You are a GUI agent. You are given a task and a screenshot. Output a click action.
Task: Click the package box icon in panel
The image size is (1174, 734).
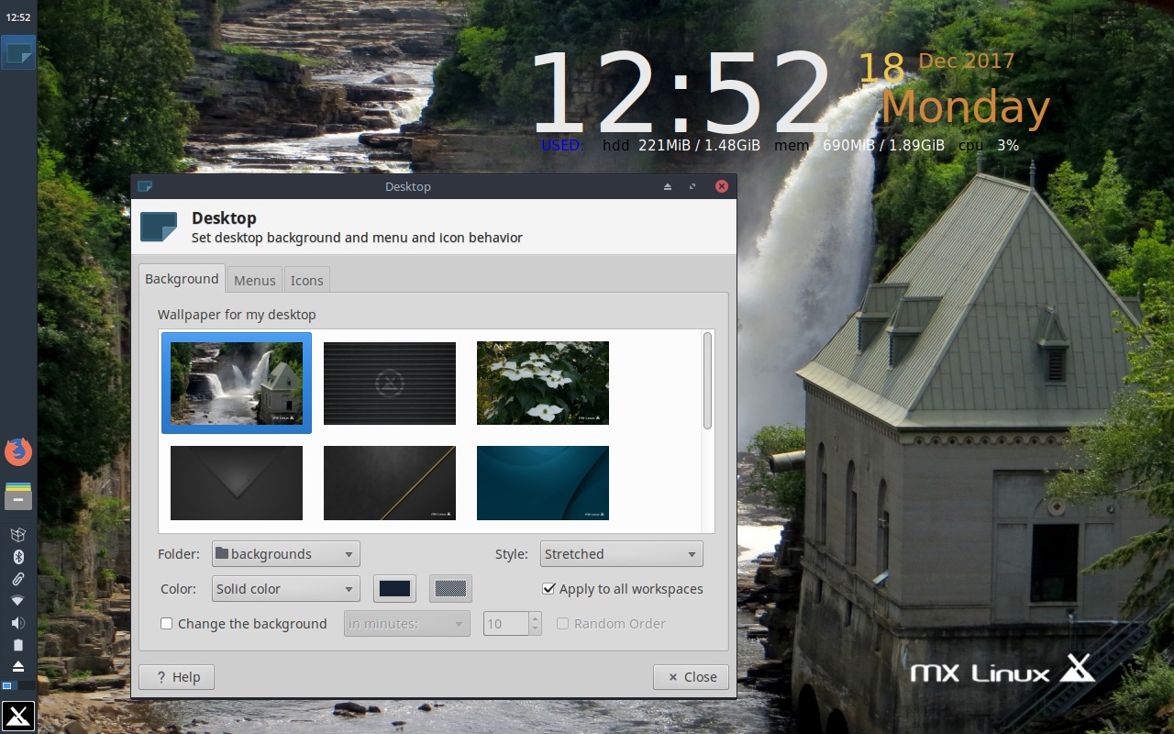(x=18, y=534)
